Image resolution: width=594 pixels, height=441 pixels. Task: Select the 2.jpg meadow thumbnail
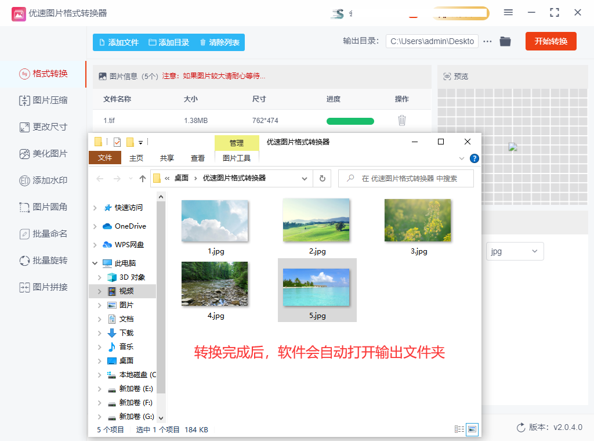pos(316,220)
